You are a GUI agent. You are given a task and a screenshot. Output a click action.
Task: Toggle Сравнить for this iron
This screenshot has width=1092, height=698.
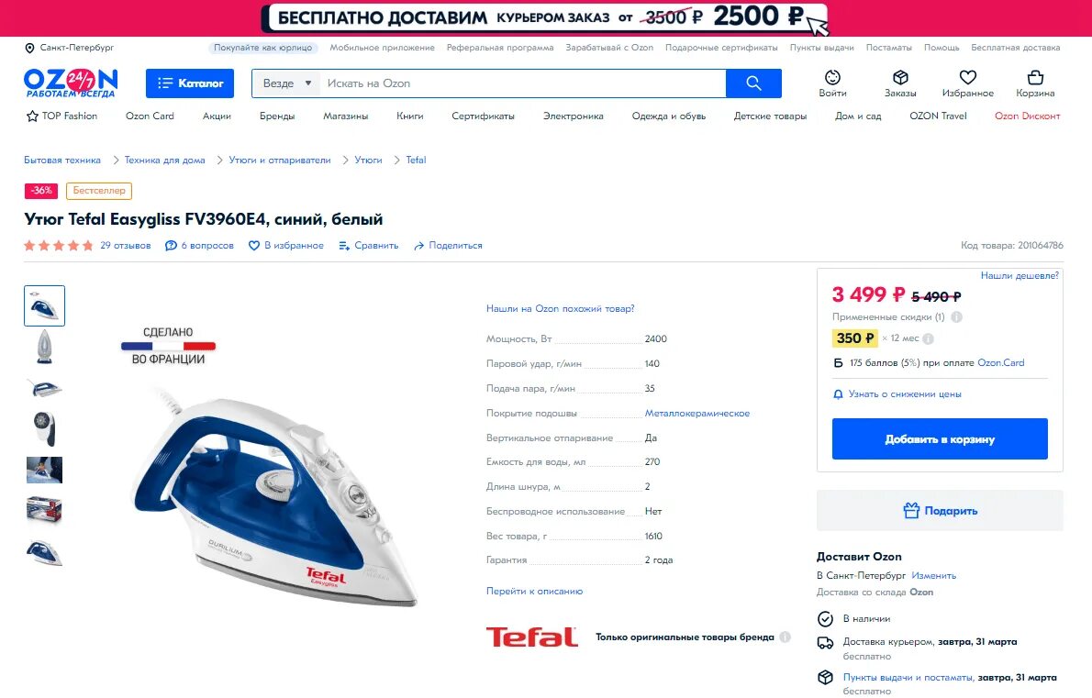click(x=368, y=246)
